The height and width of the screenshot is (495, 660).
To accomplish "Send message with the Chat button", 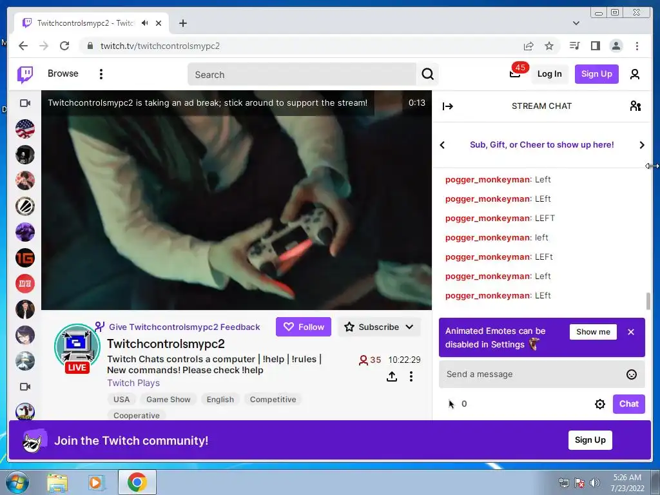I will click(629, 404).
